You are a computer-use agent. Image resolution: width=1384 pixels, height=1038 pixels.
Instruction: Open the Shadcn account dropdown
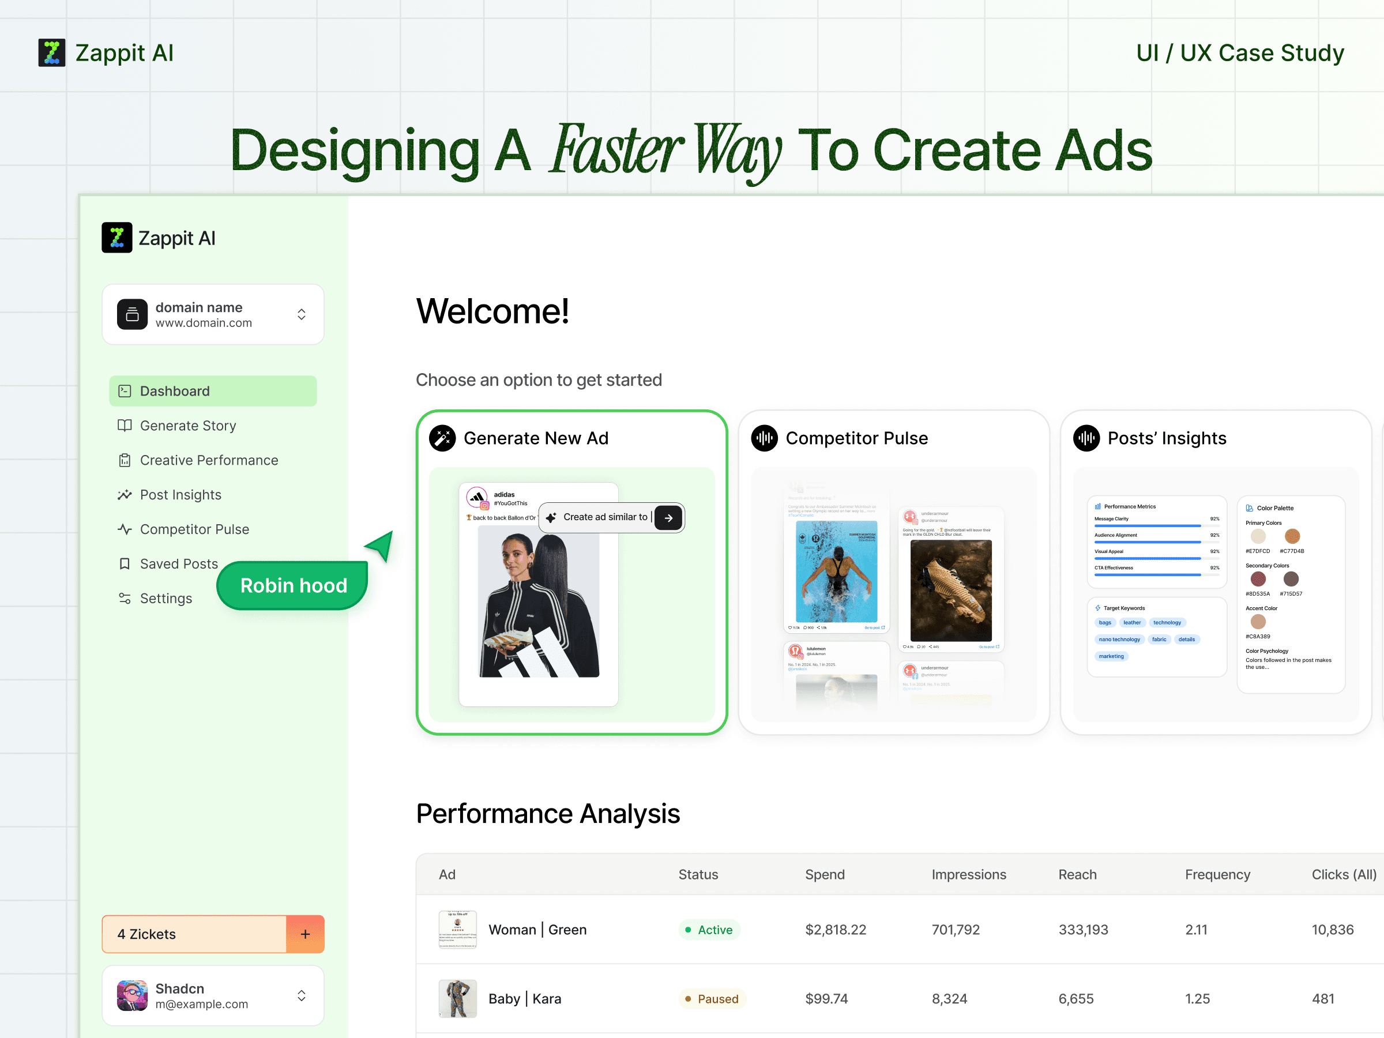pyautogui.click(x=302, y=995)
